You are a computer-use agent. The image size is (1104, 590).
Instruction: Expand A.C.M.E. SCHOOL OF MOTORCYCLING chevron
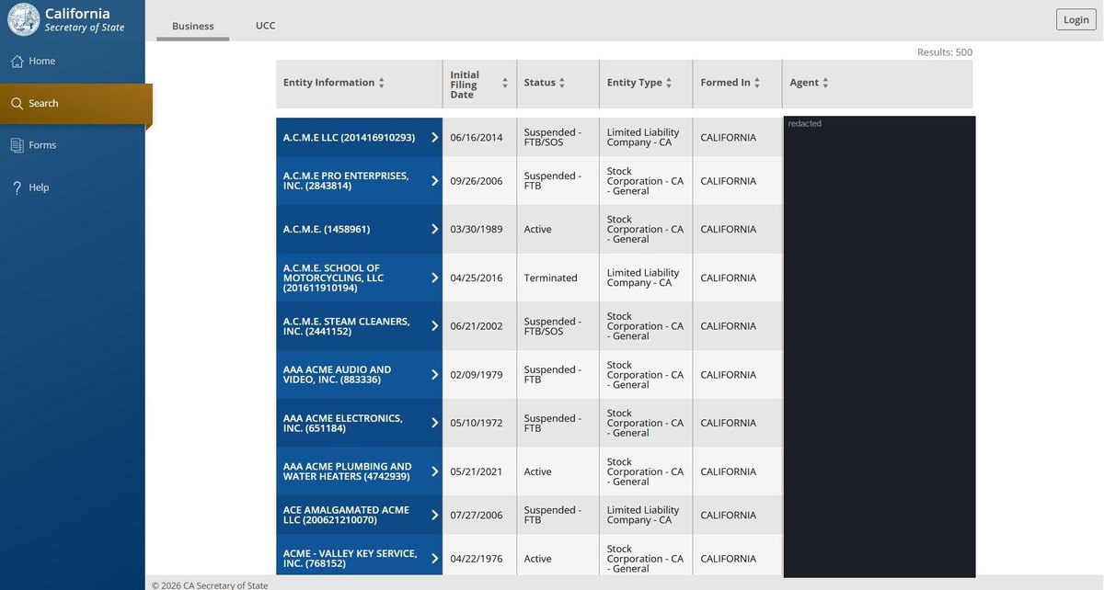pos(434,278)
